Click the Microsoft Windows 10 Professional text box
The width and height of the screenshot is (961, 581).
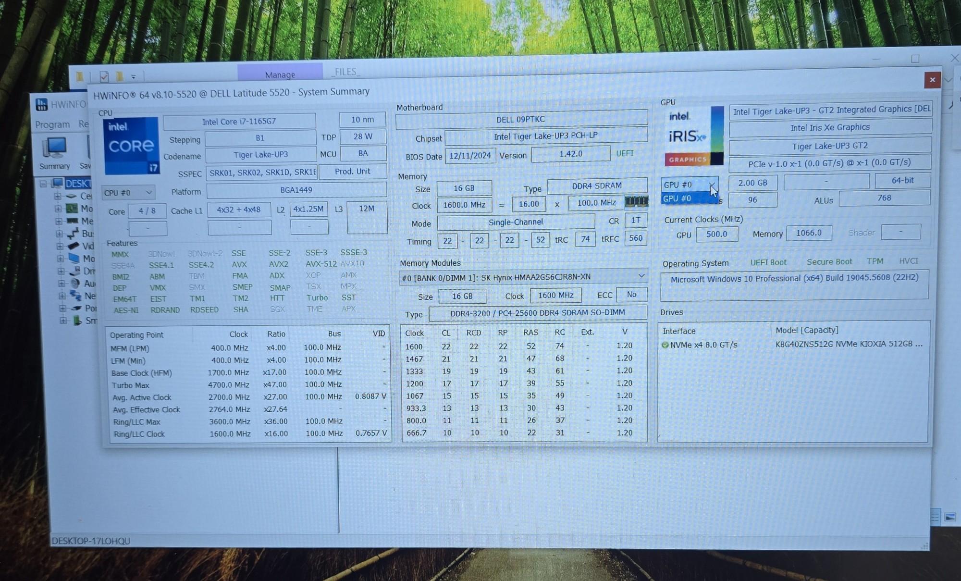[x=794, y=285]
